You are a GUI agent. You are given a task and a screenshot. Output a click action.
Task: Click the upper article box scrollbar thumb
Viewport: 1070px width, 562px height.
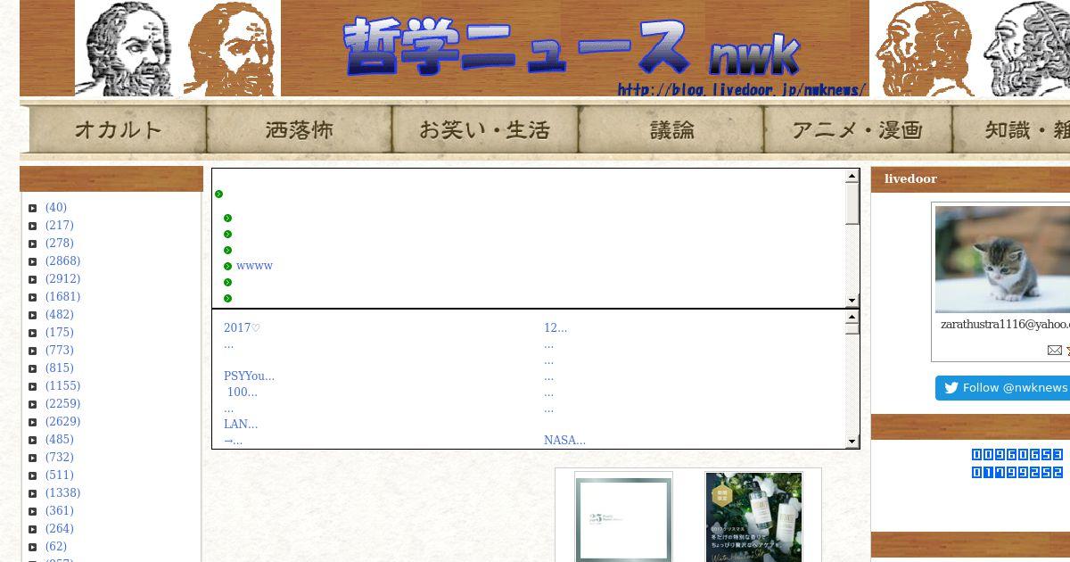pyautogui.click(x=852, y=203)
